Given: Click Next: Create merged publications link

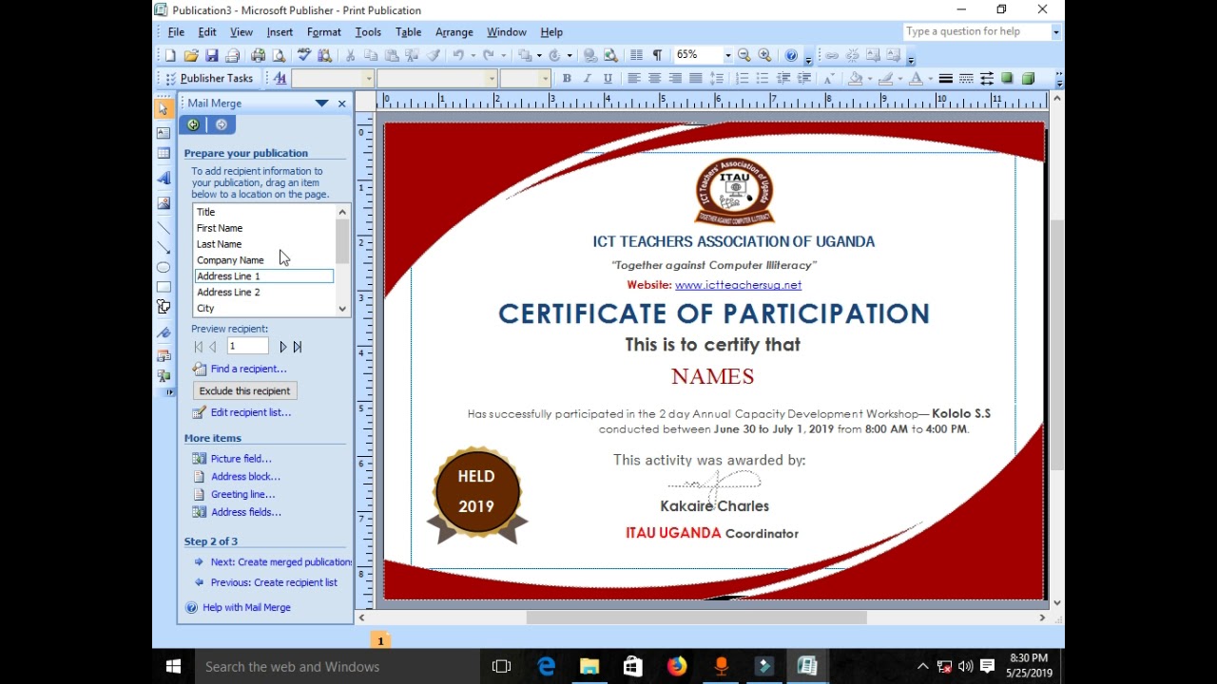Looking at the screenshot, I should click(x=280, y=562).
